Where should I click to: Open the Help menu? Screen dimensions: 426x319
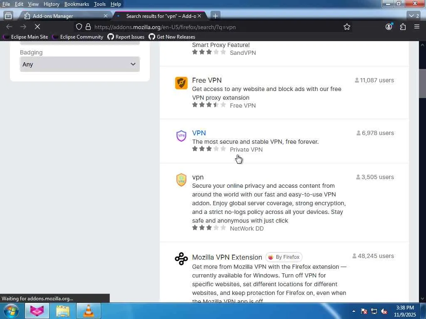coord(116,4)
